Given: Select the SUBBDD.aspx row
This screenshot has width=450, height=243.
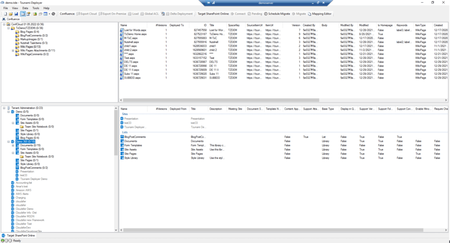Looking at the screenshot, I should coord(283,78).
